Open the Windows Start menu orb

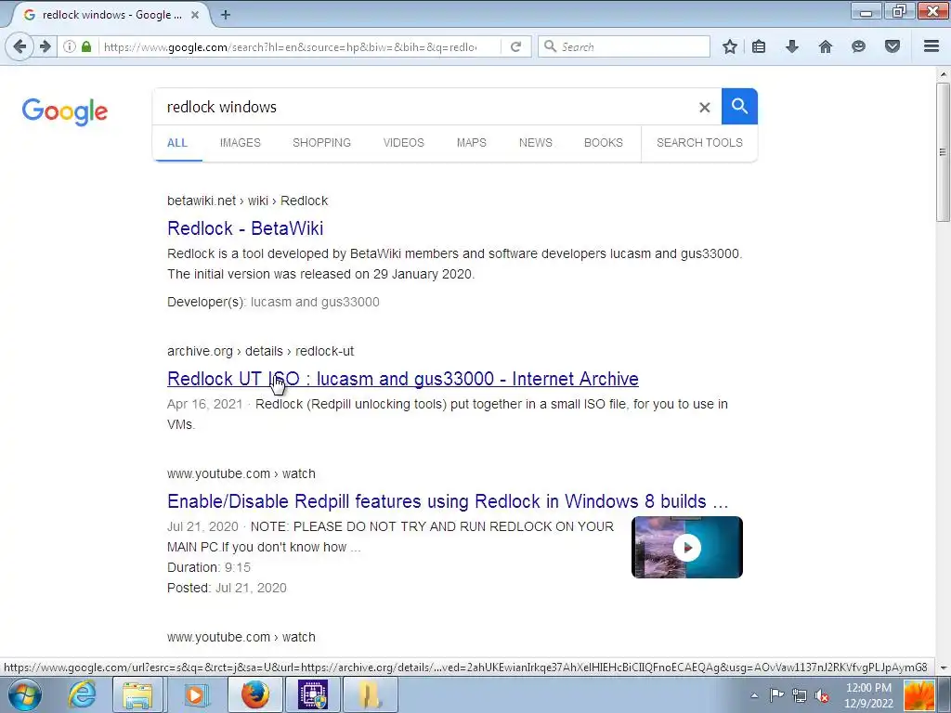pyautogui.click(x=25, y=694)
